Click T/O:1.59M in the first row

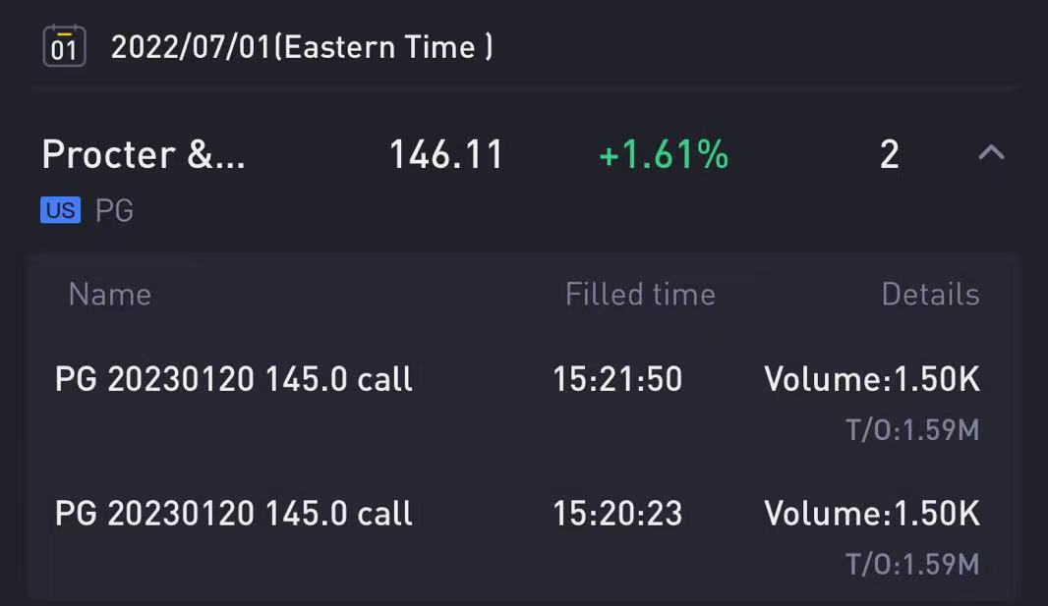click(x=913, y=430)
